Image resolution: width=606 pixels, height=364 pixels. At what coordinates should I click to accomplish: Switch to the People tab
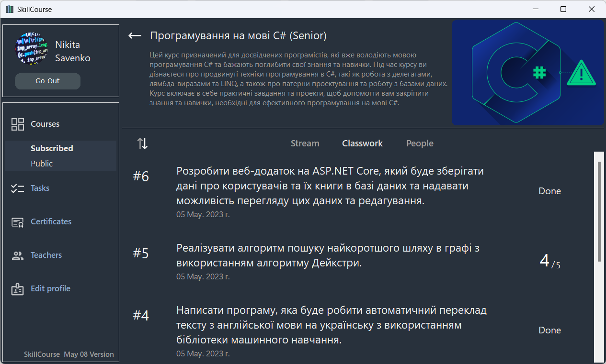[x=420, y=143]
